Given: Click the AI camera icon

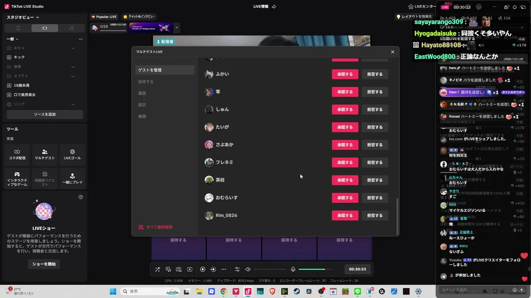Looking at the screenshot, I should click(x=179, y=269).
